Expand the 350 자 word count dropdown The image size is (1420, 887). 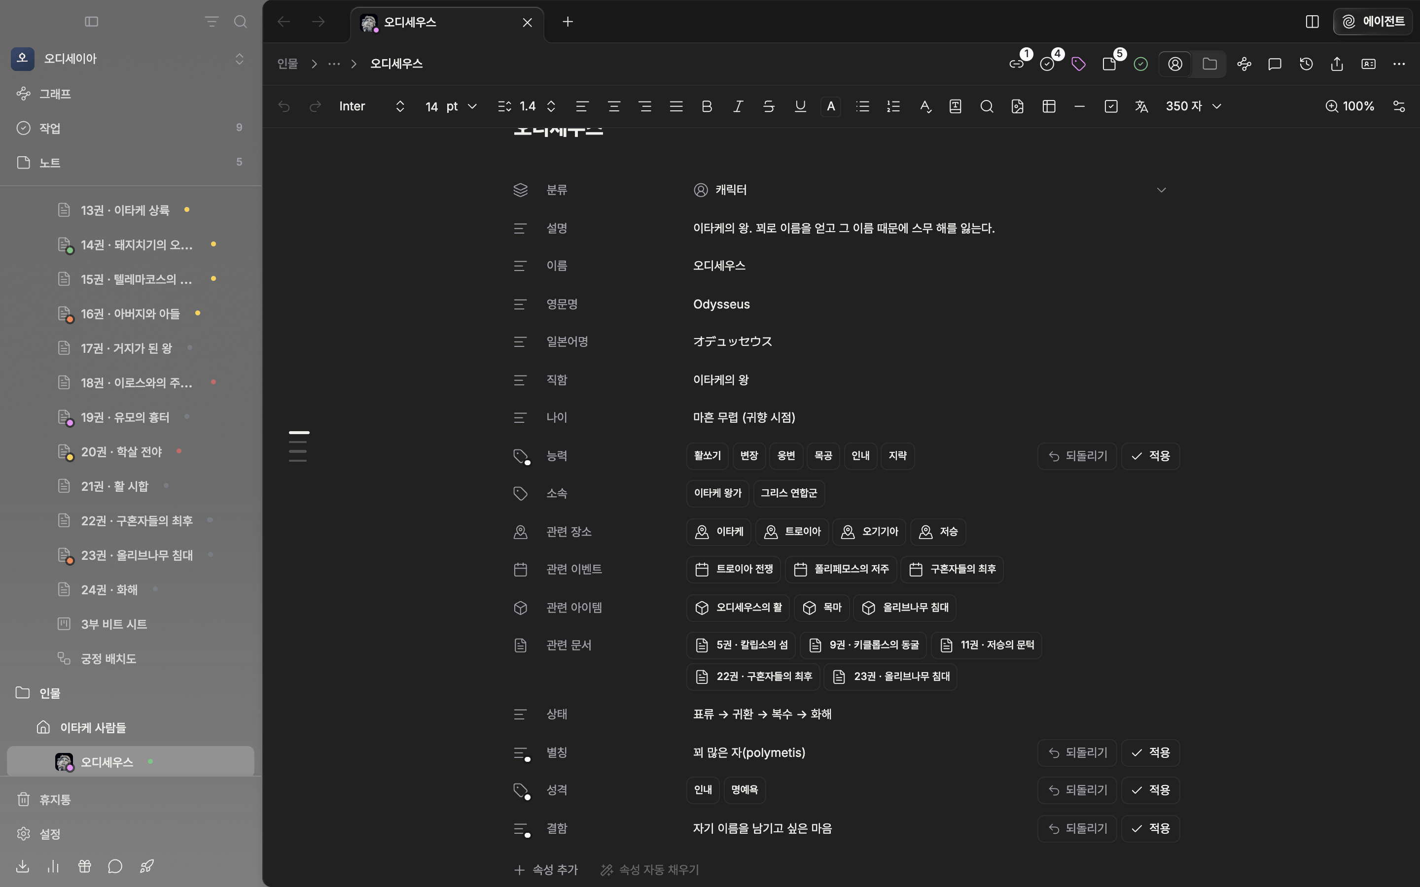(x=1194, y=106)
